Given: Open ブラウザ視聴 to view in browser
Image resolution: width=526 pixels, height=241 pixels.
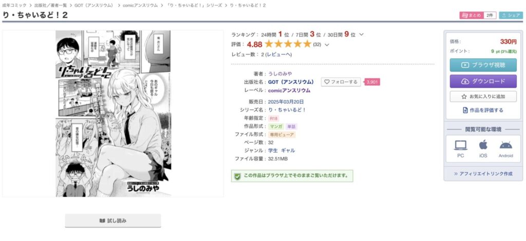Looking at the screenshot, I should [x=483, y=65].
